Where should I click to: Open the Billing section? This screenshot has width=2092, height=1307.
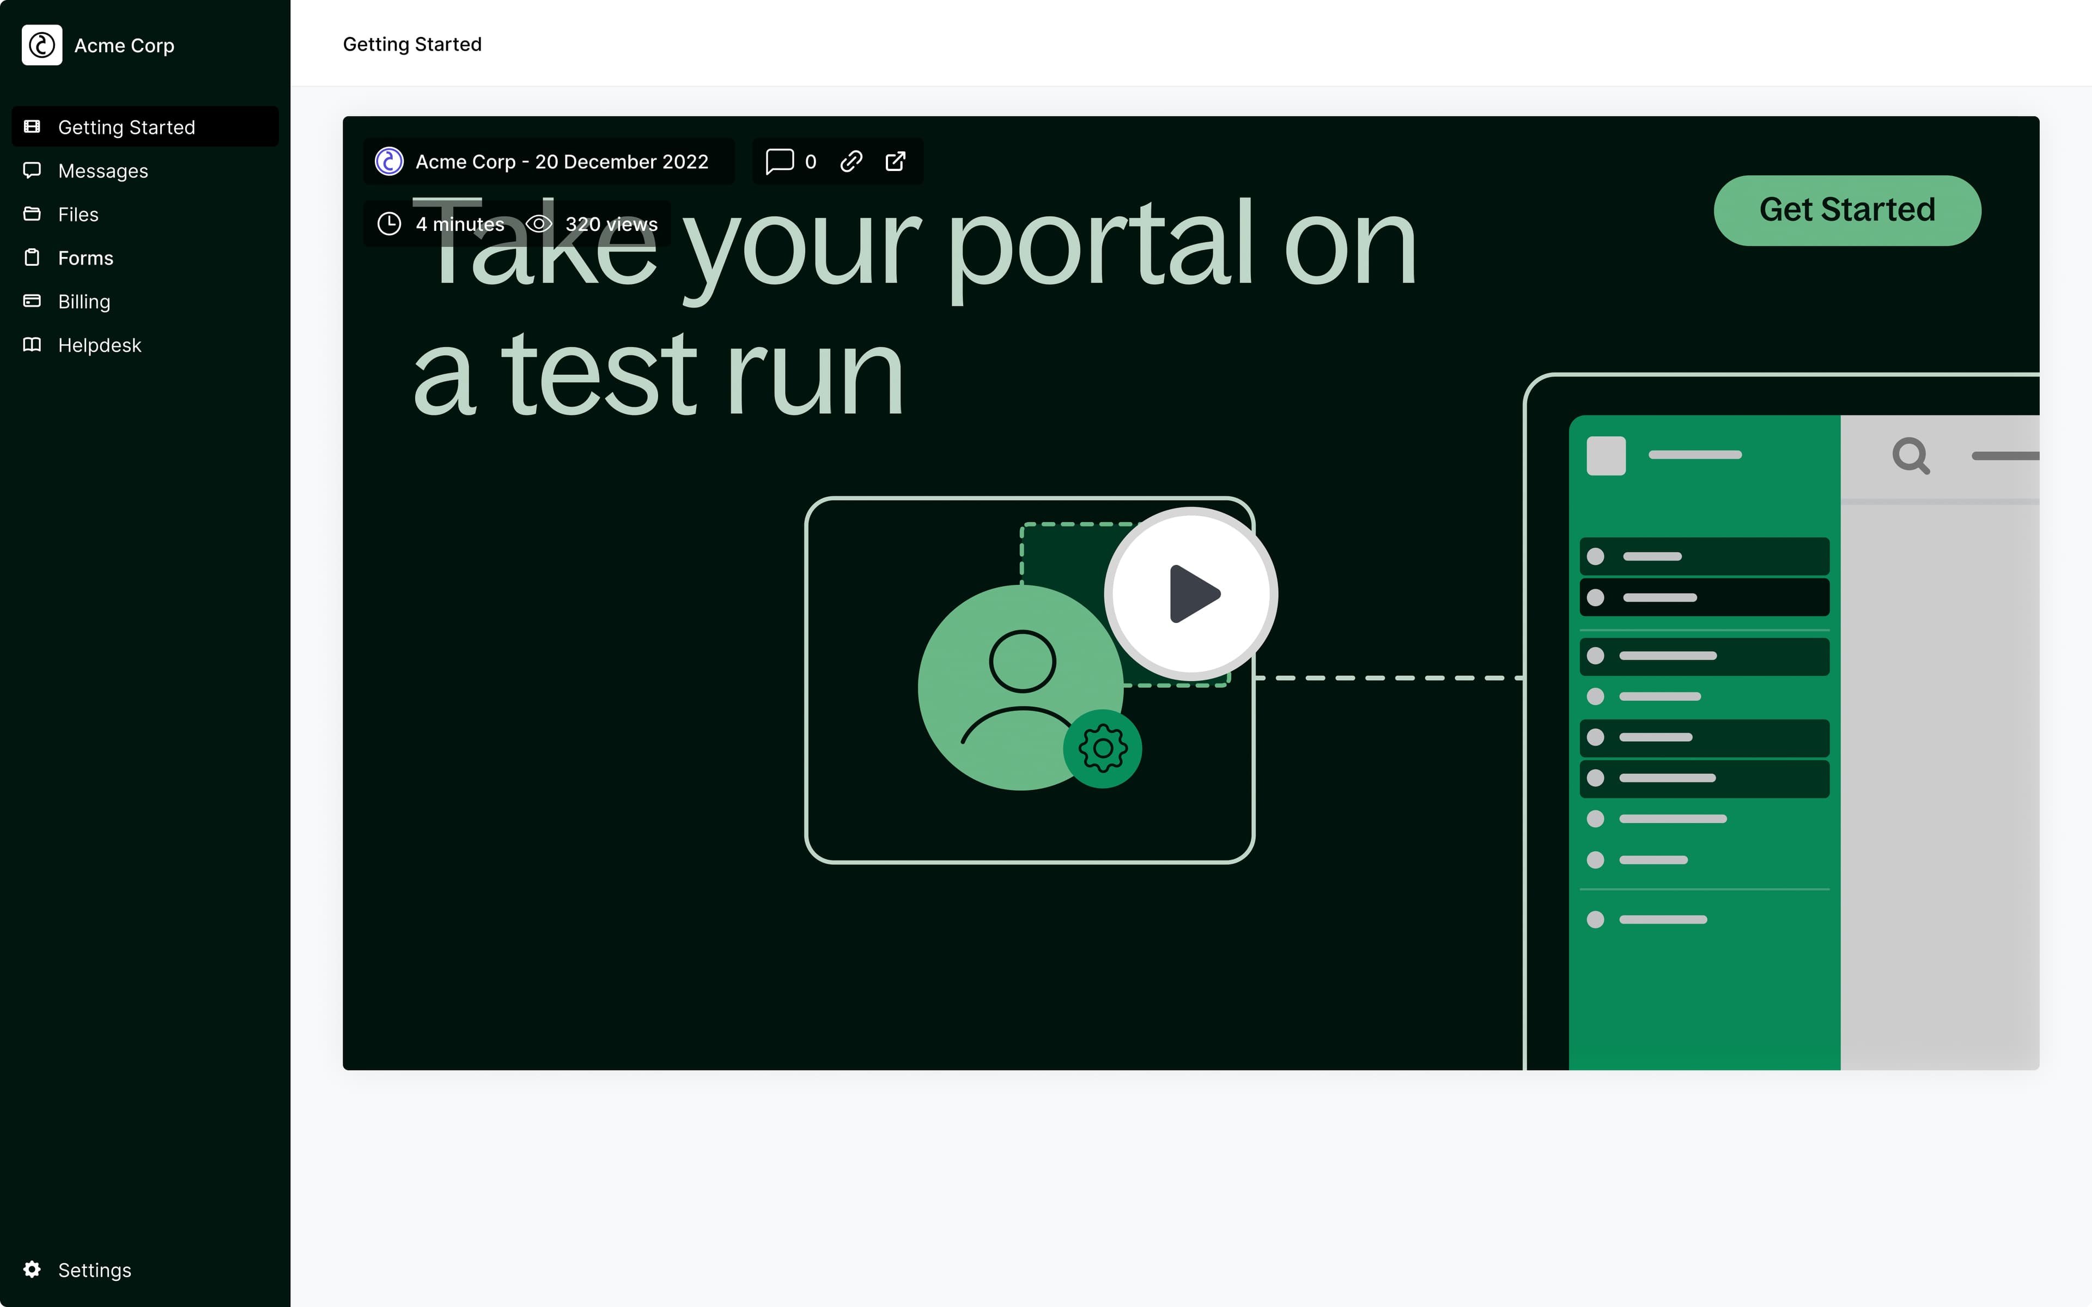tap(84, 302)
